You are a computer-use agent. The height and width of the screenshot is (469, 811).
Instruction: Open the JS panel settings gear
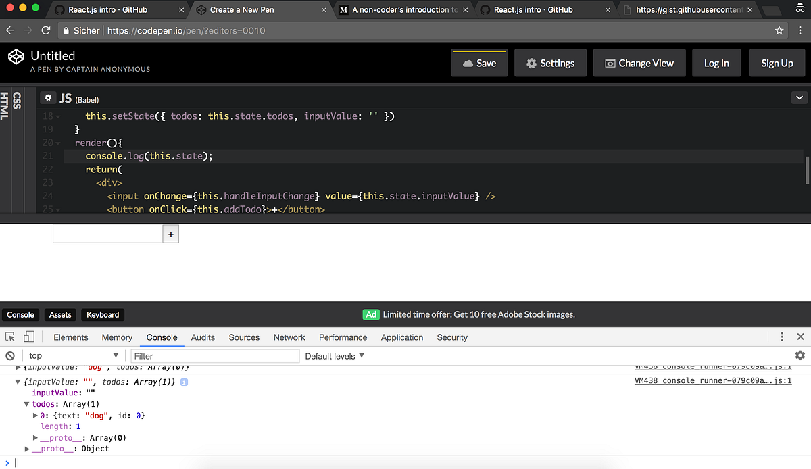(47, 98)
